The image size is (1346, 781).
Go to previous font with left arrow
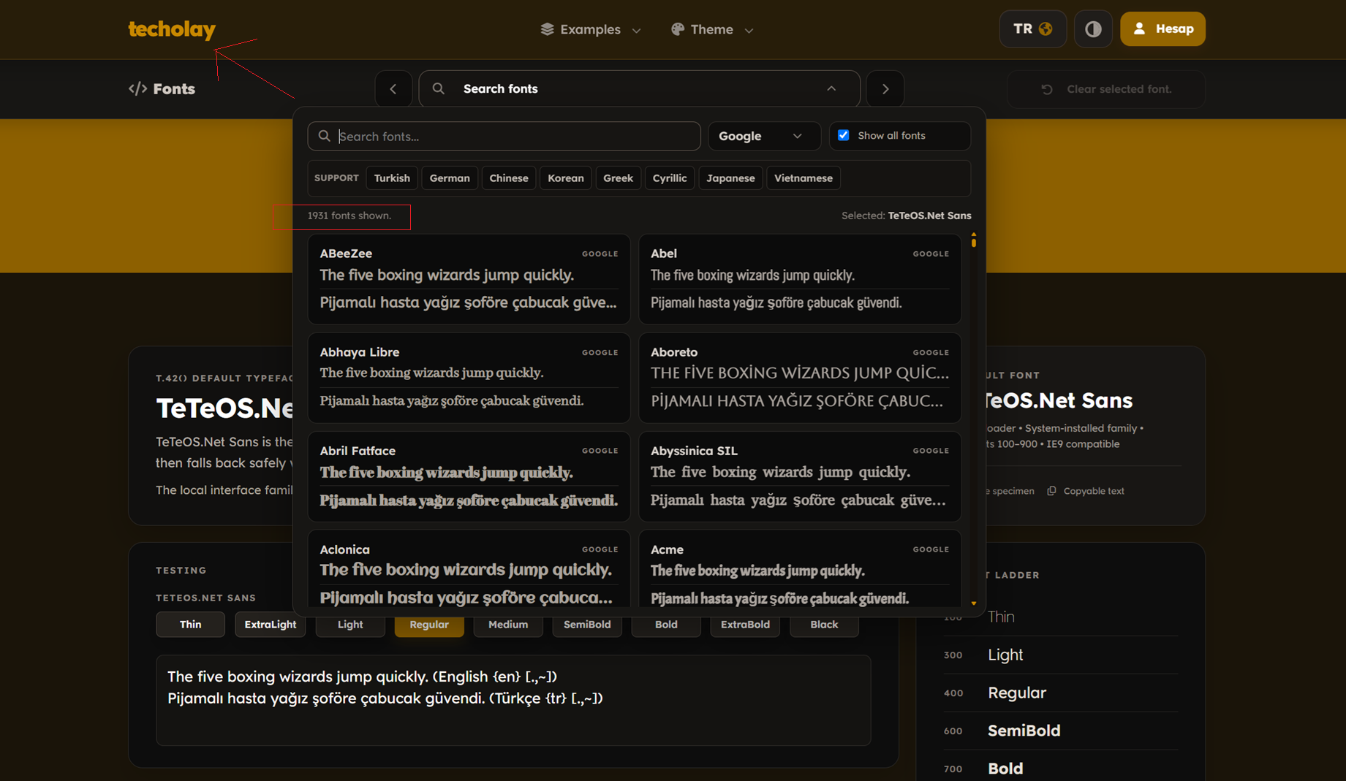pyautogui.click(x=393, y=88)
